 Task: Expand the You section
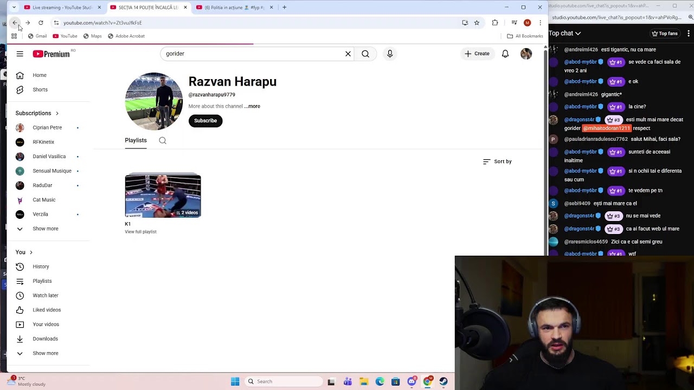pyautogui.click(x=24, y=252)
